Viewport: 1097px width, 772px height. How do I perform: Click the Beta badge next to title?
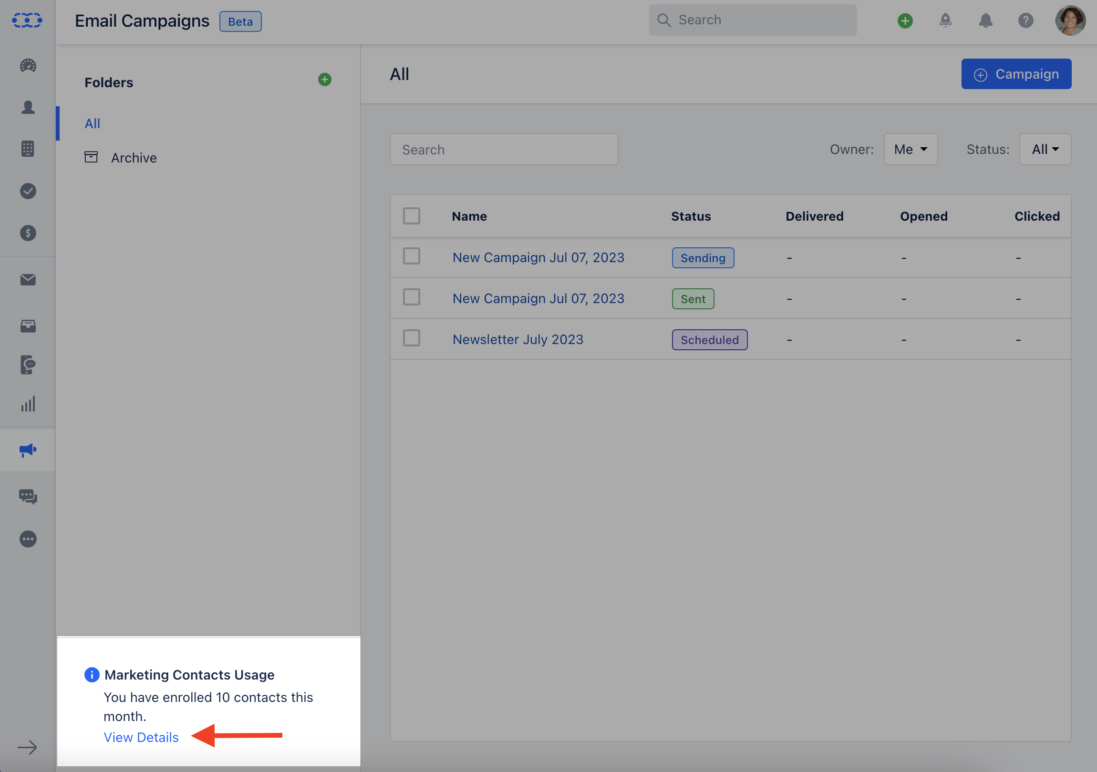(x=240, y=21)
